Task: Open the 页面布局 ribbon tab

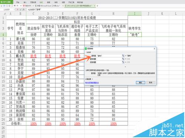Action: click(x=33, y=2)
